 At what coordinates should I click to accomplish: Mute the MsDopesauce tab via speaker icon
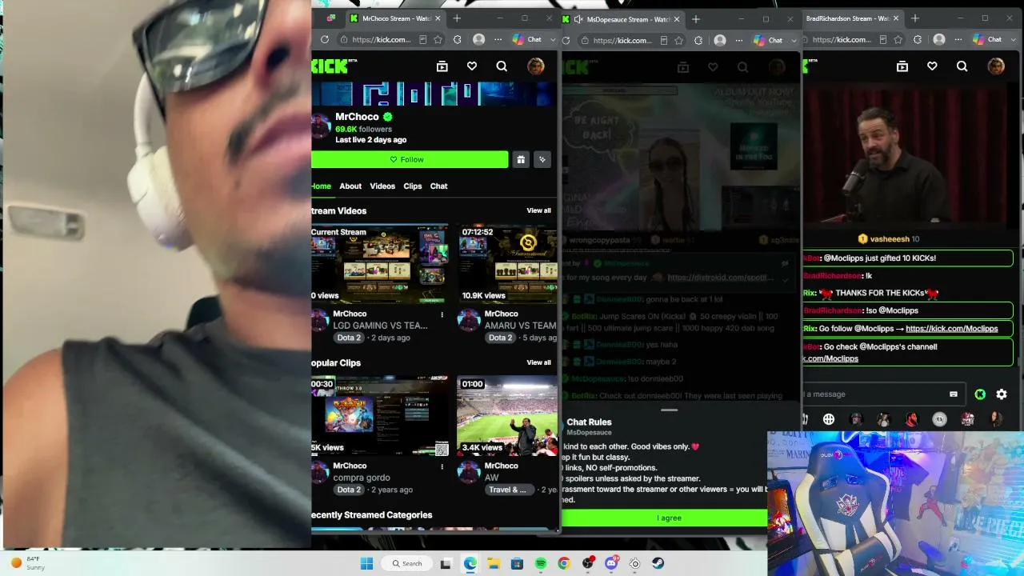(578, 19)
